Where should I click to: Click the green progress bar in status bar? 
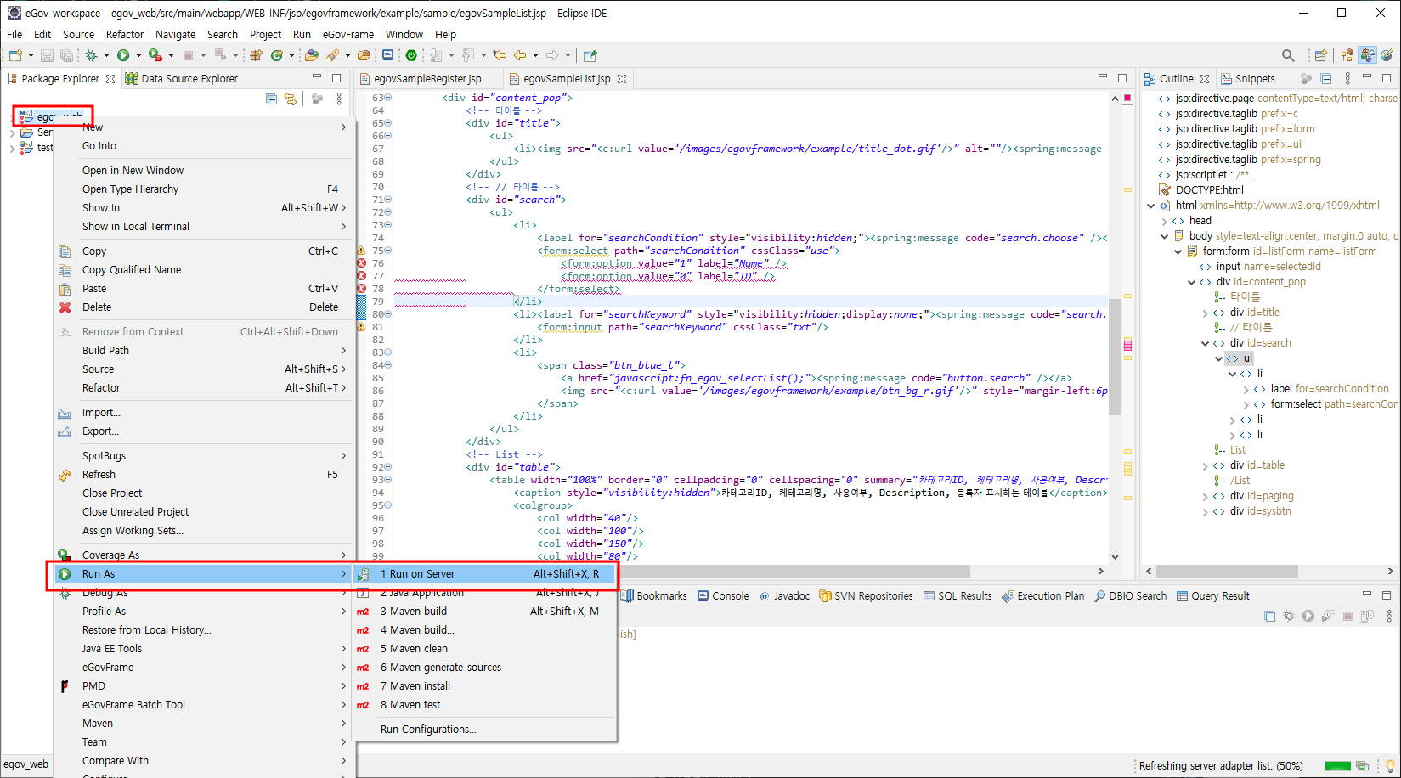[x=1337, y=766]
